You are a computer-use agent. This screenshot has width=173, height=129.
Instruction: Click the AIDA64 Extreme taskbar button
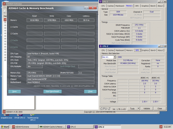[x=25, y=127]
